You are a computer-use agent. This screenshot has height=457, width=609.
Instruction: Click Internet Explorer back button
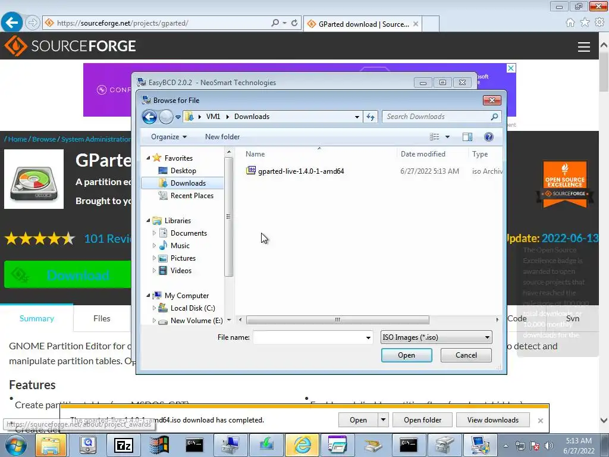pyautogui.click(x=12, y=23)
